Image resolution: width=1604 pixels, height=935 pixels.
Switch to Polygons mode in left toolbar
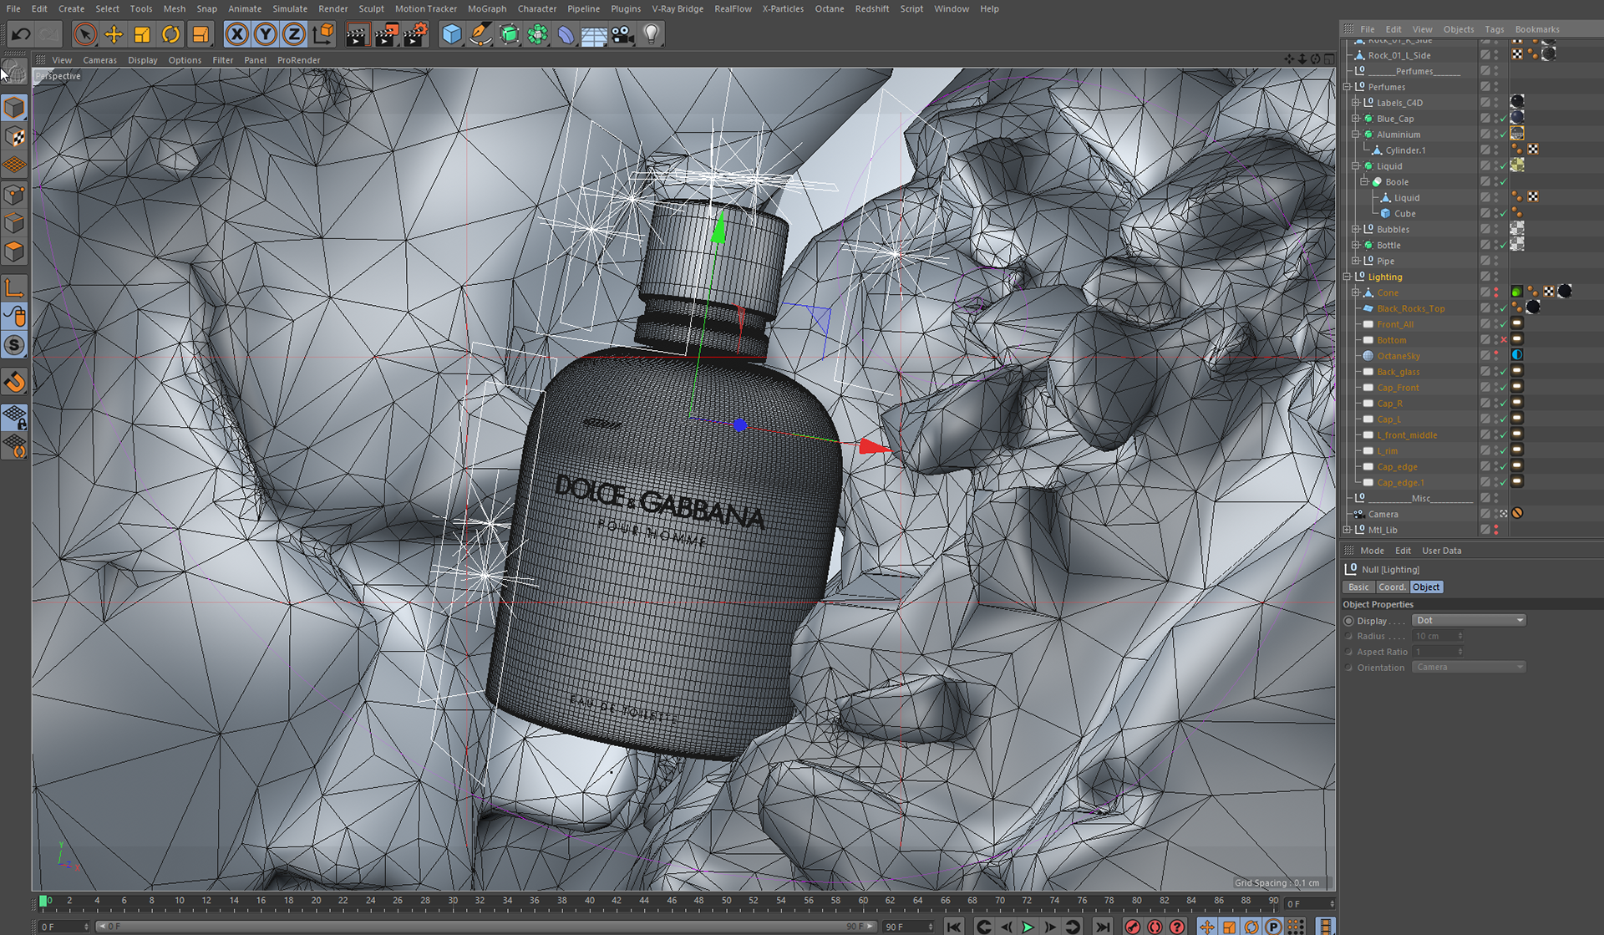14,252
